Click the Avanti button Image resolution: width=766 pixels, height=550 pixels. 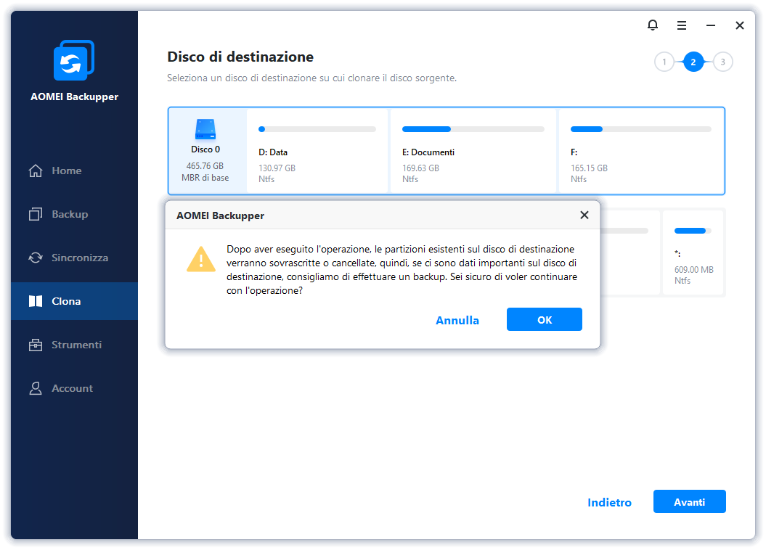tap(689, 501)
